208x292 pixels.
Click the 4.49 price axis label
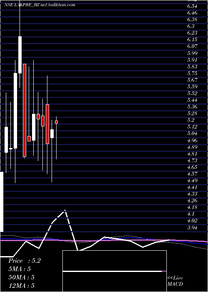[192, 181]
